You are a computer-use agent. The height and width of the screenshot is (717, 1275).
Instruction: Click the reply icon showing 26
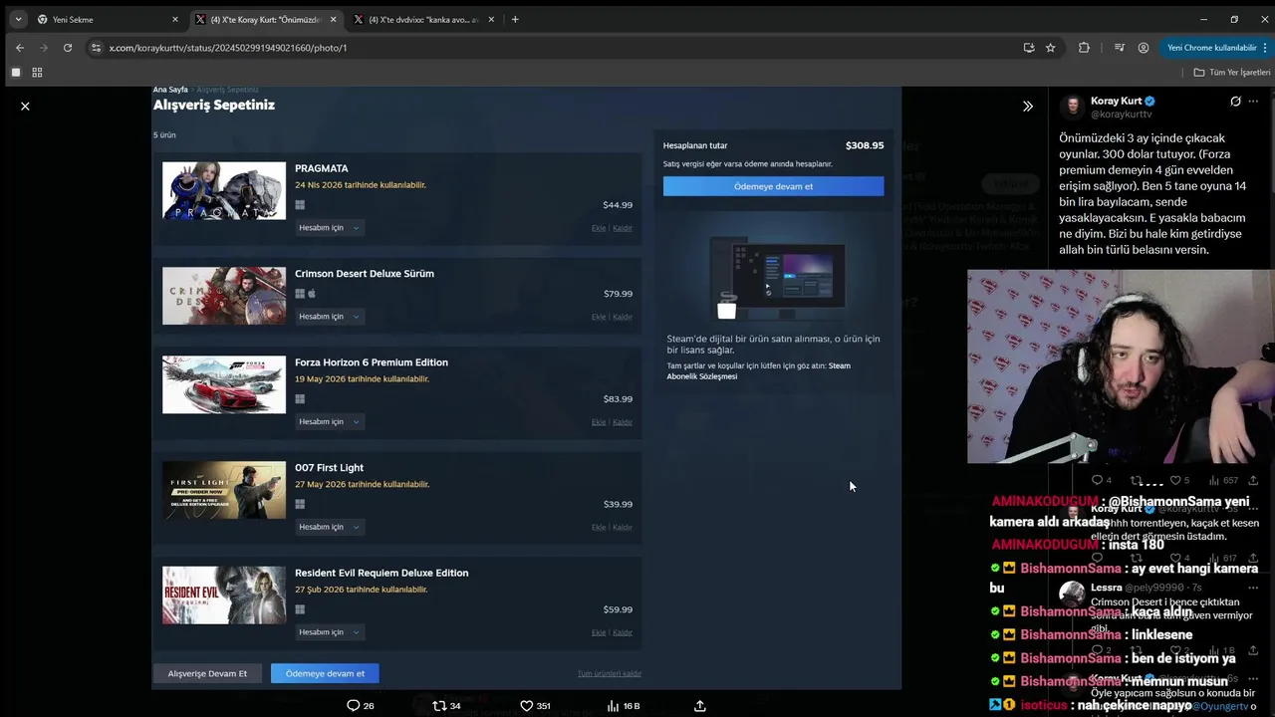coord(360,705)
